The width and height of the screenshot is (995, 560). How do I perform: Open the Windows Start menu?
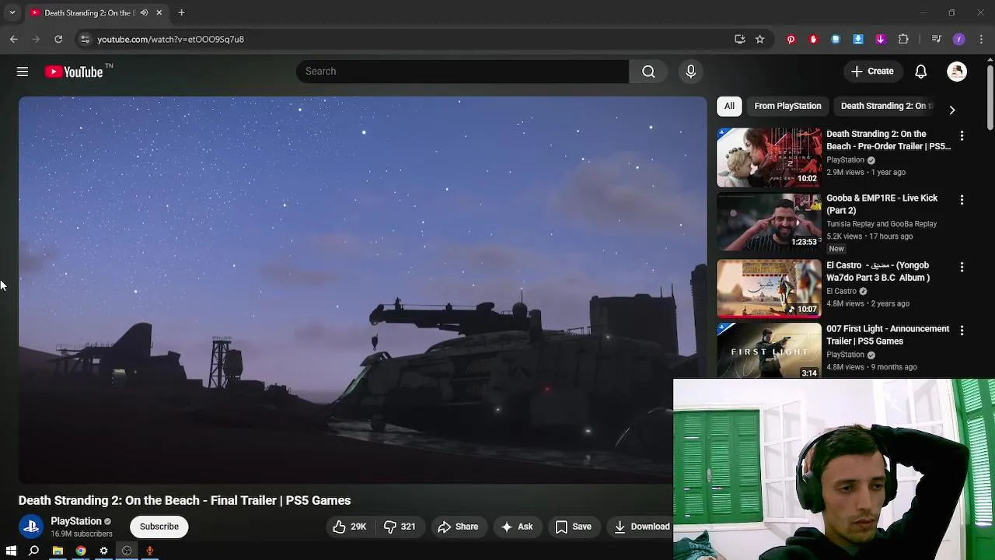(11, 551)
